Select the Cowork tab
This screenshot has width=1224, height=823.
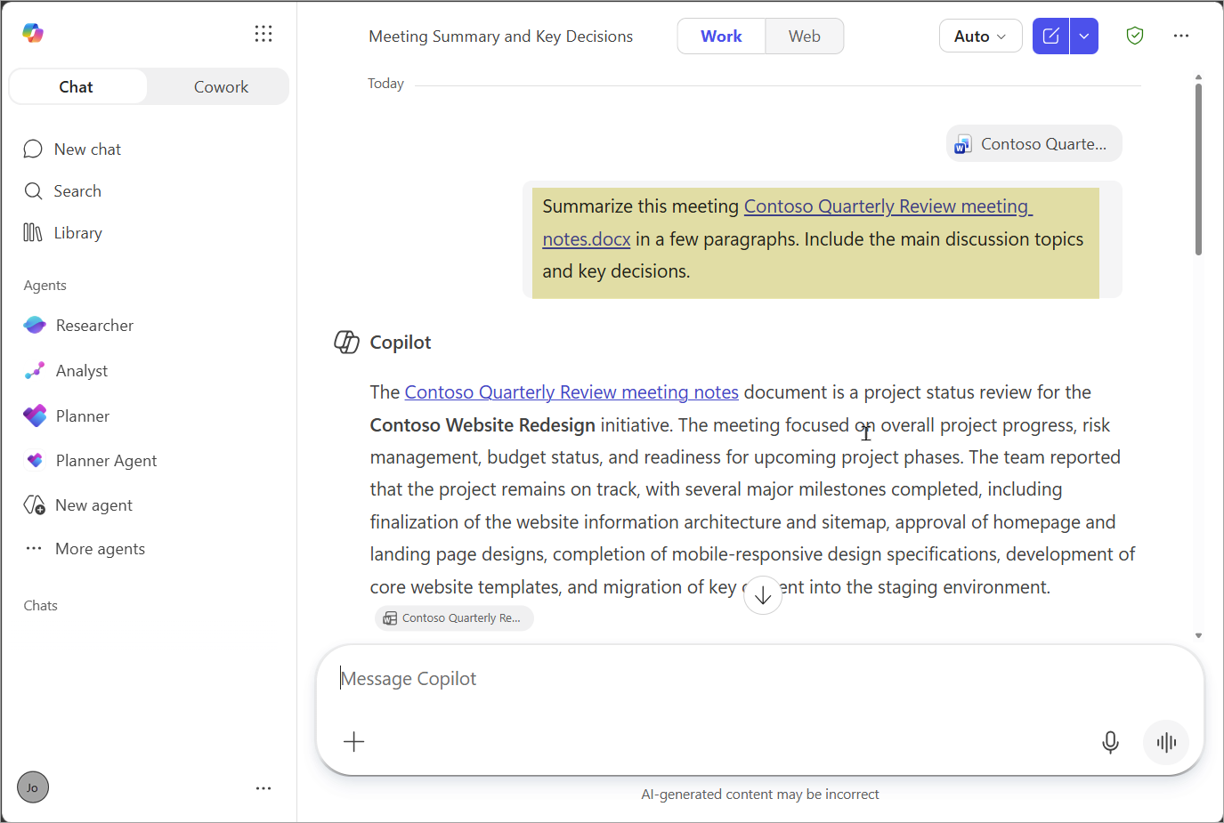221,87
